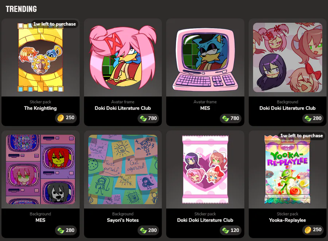Screen dimensions: 328x241
Task: Open the Sayori's Notes title link
Action: point(123,220)
